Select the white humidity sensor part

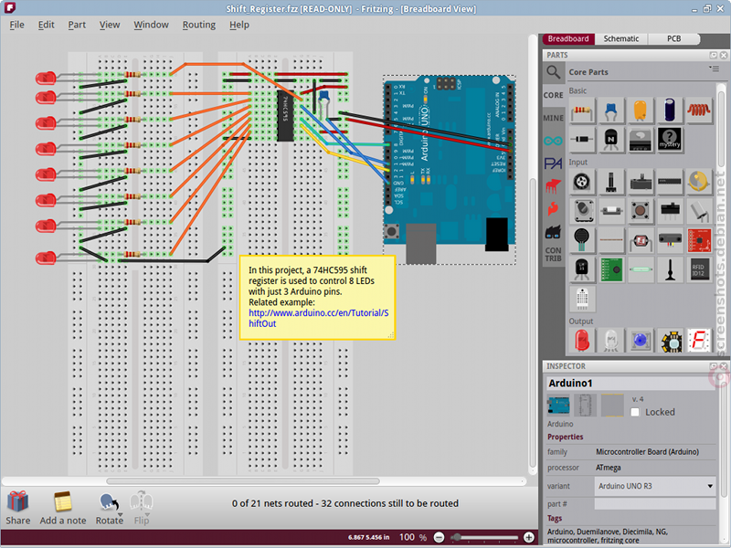(582, 299)
